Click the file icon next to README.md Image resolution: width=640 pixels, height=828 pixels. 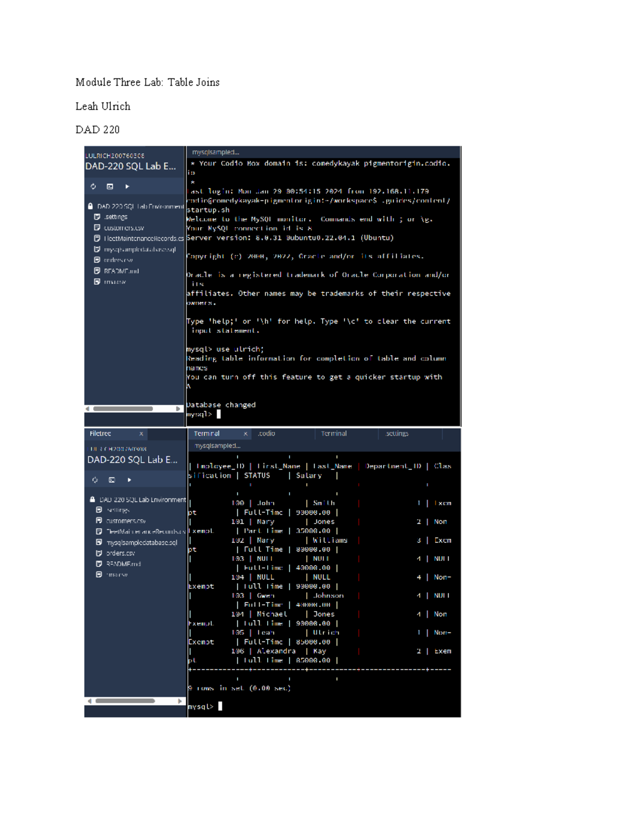97,271
